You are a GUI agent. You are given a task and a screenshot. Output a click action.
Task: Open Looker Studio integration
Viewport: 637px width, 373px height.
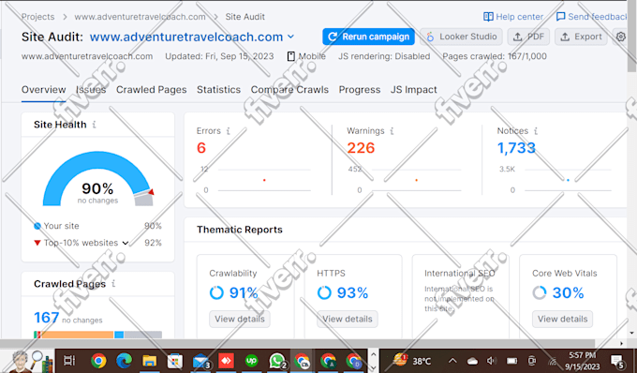[x=461, y=37]
